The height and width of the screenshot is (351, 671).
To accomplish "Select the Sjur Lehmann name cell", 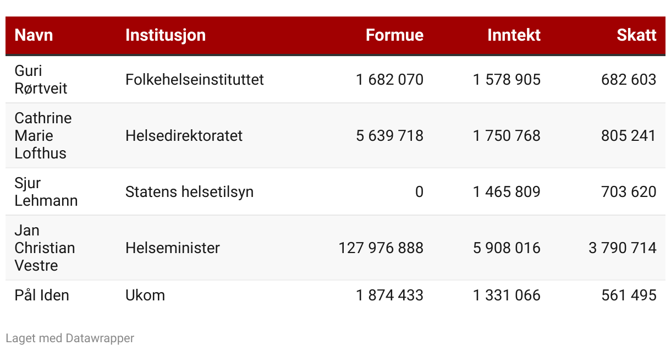I will pyautogui.click(x=46, y=191).
